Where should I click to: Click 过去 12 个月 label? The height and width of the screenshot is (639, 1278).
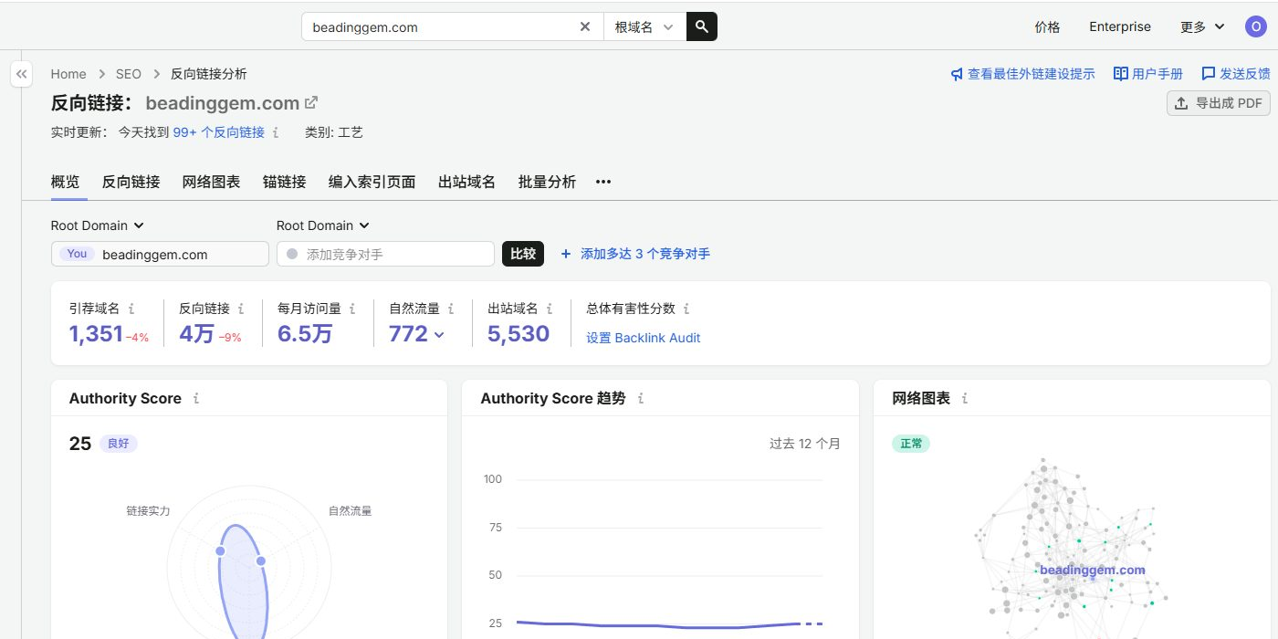(x=805, y=444)
